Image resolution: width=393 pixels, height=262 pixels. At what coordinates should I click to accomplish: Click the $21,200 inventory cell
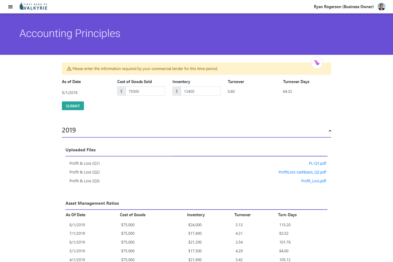pos(195,242)
